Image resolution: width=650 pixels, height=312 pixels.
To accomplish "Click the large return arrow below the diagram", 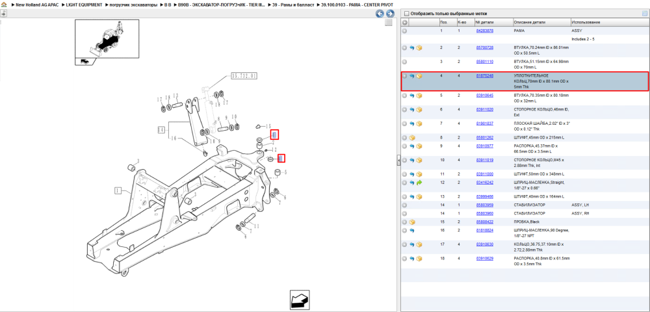I will coord(300,299).
